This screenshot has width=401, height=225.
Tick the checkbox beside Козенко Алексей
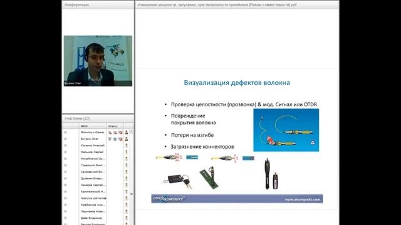pos(65,146)
